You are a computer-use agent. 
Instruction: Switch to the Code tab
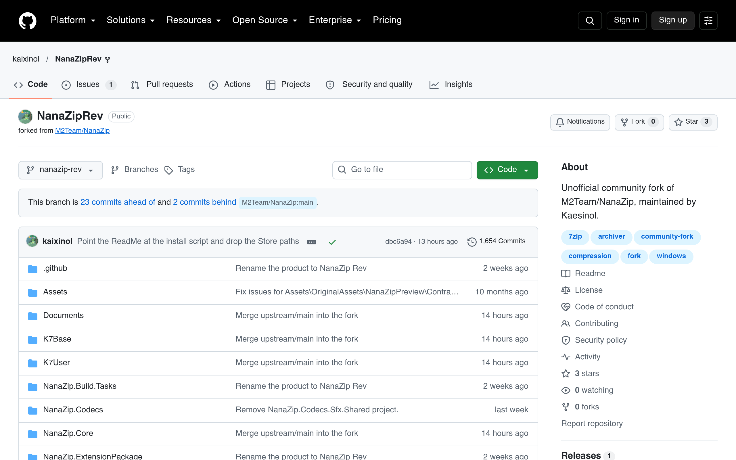click(31, 85)
